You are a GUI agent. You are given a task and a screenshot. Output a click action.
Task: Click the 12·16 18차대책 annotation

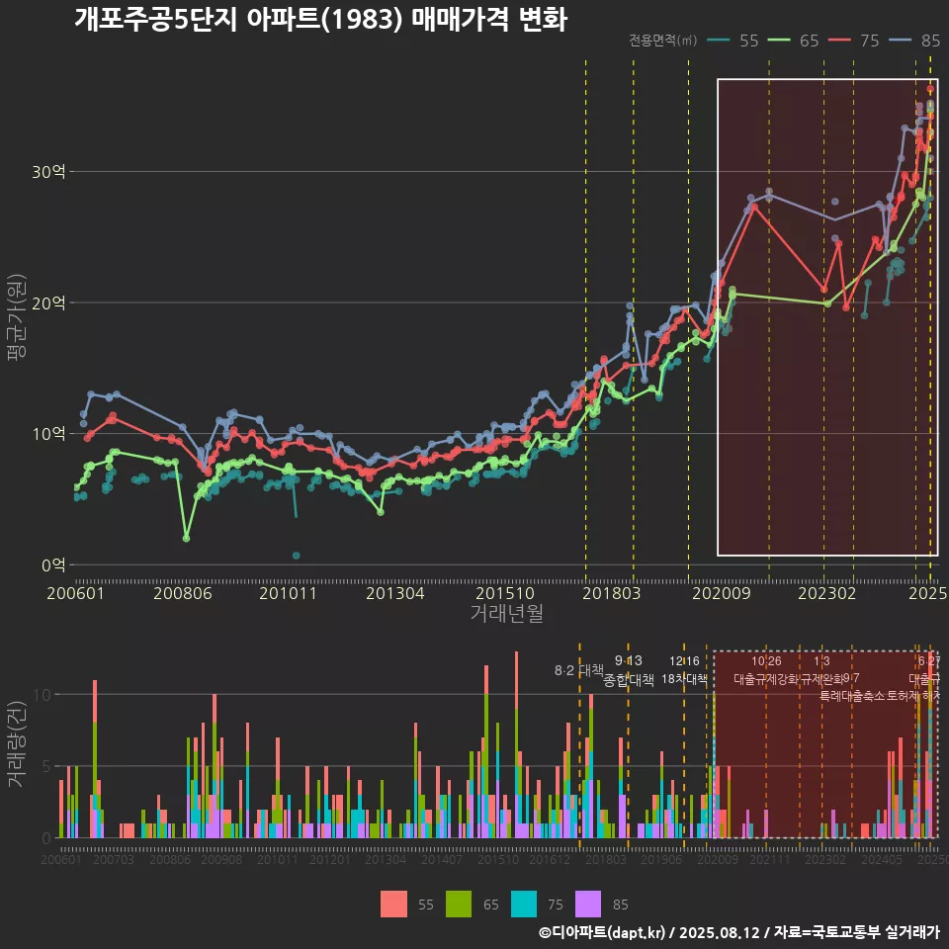point(684,670)
